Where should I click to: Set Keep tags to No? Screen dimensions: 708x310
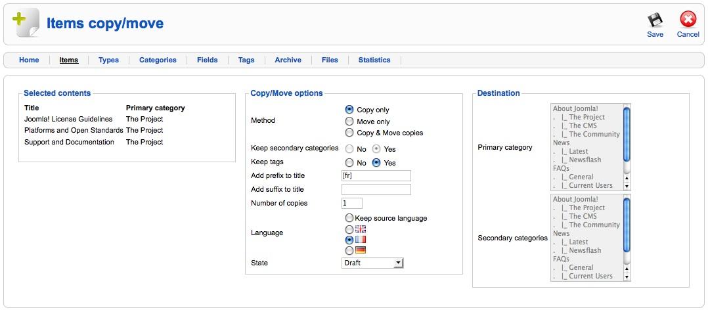(x=349, y=162)
